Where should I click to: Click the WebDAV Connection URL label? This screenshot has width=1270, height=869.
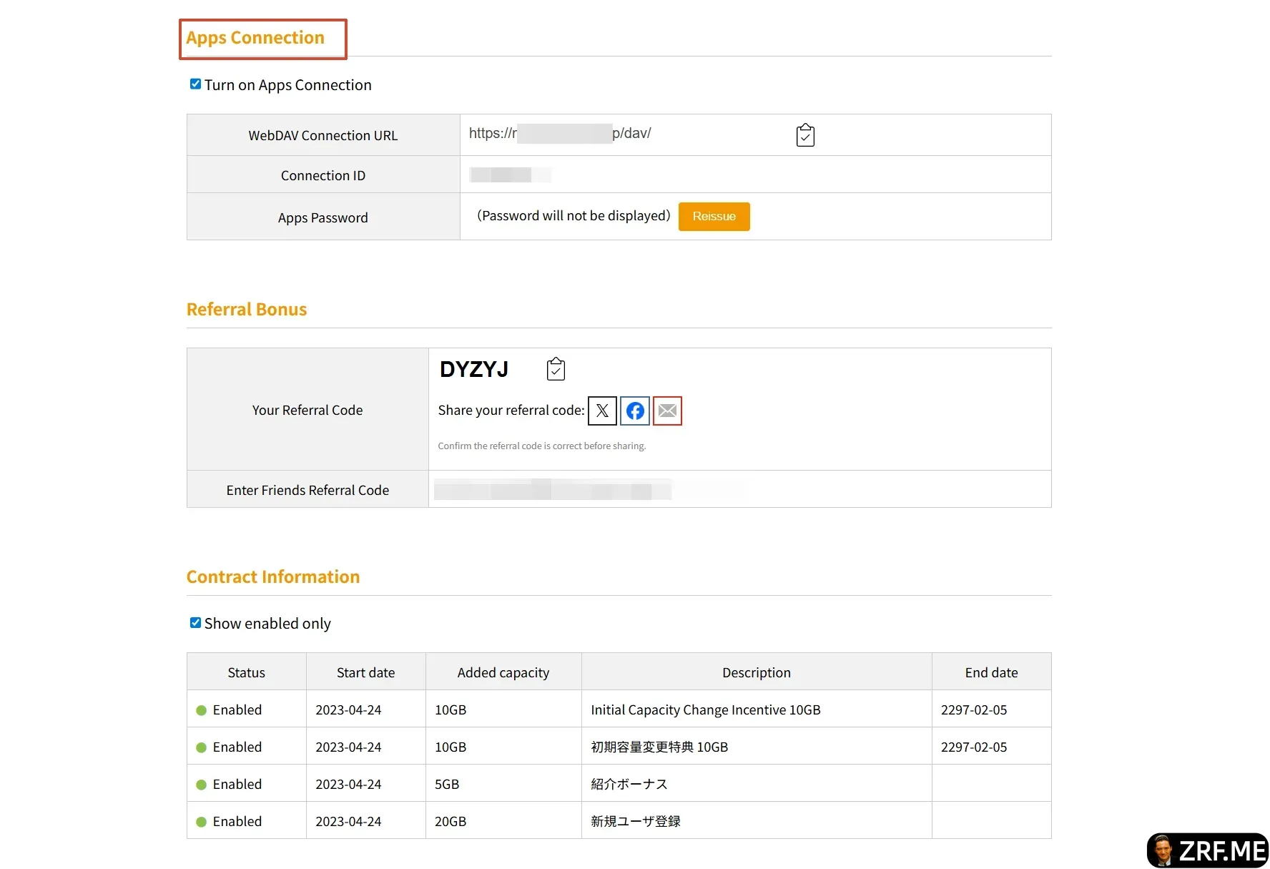(x=323, y=135)
